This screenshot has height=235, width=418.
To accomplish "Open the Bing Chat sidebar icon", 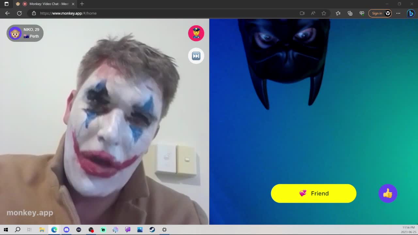I will (x=410, y=13).
